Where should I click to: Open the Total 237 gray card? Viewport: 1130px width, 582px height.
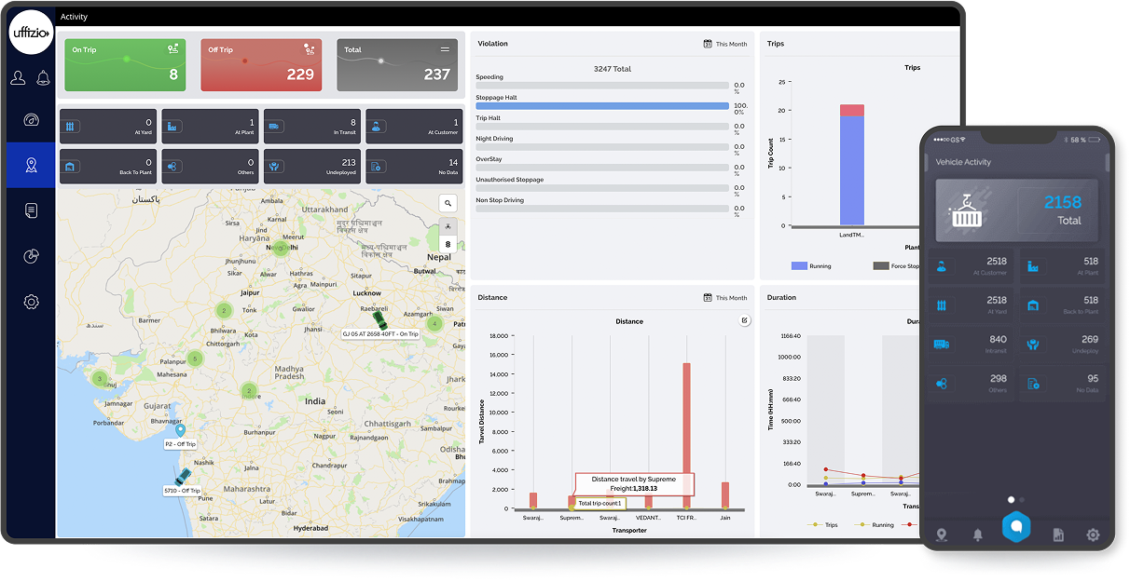pos(397,65)
